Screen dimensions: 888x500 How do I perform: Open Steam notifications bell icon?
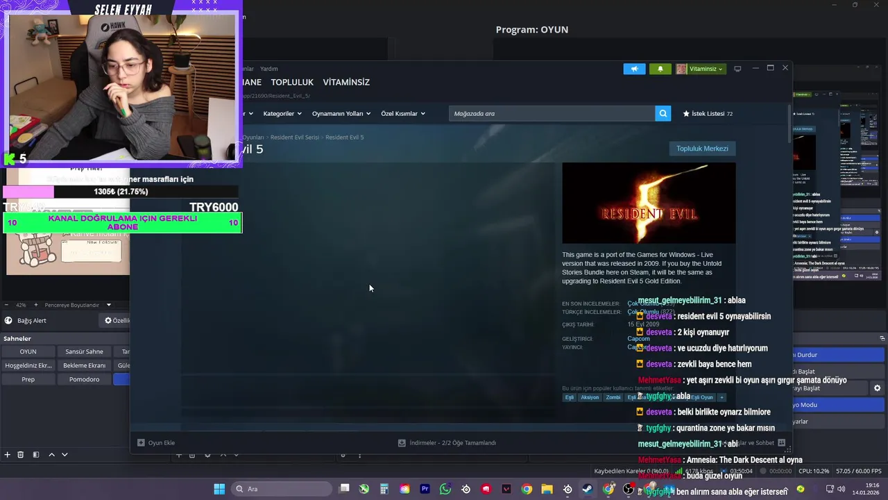(x=660, y=69)
